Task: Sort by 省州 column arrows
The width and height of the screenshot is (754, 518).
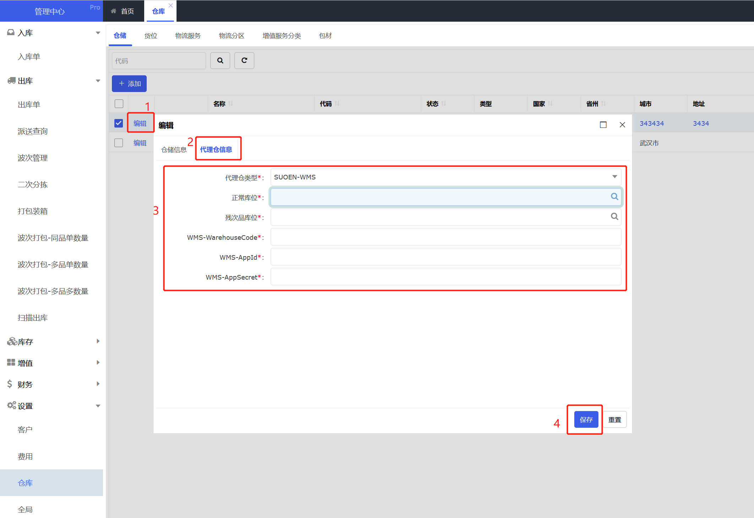Action: click(603, 104)
